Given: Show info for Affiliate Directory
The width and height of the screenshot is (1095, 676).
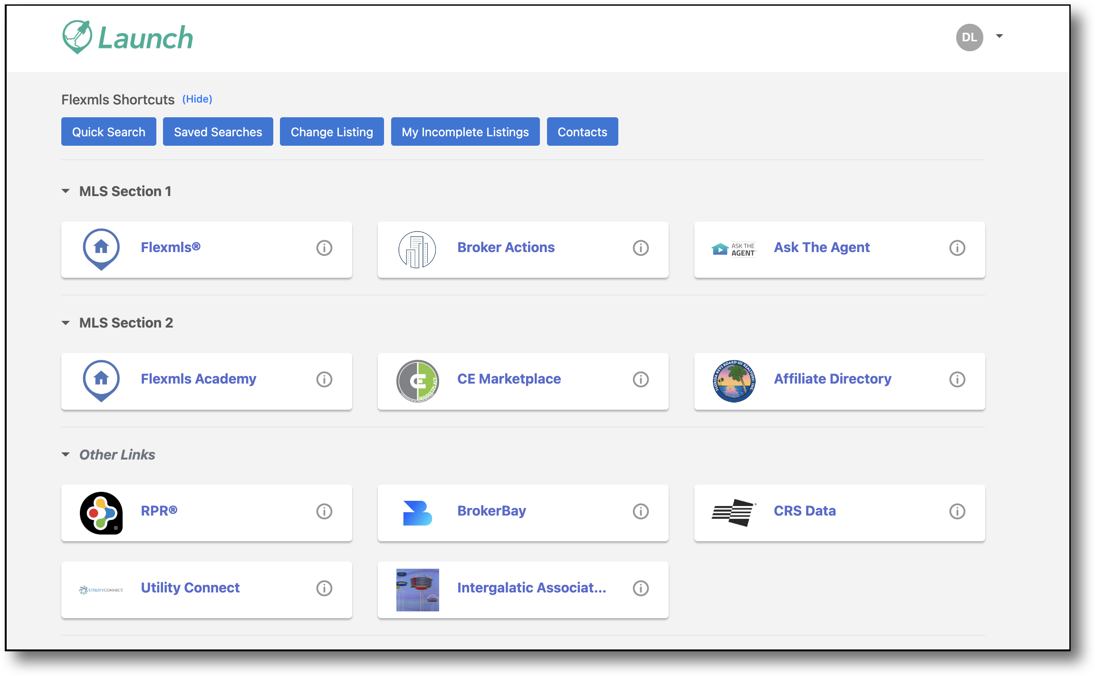Looking at the screenshot, I should point(957,379).
